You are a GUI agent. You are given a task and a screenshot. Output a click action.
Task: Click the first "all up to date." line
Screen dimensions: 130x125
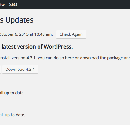12,93
